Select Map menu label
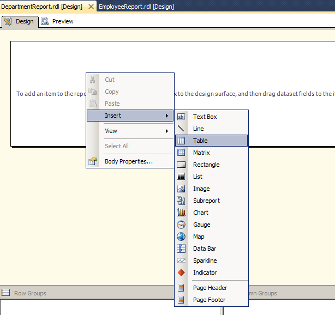Viewport: 335px width, 315px height. pos(199,237)
